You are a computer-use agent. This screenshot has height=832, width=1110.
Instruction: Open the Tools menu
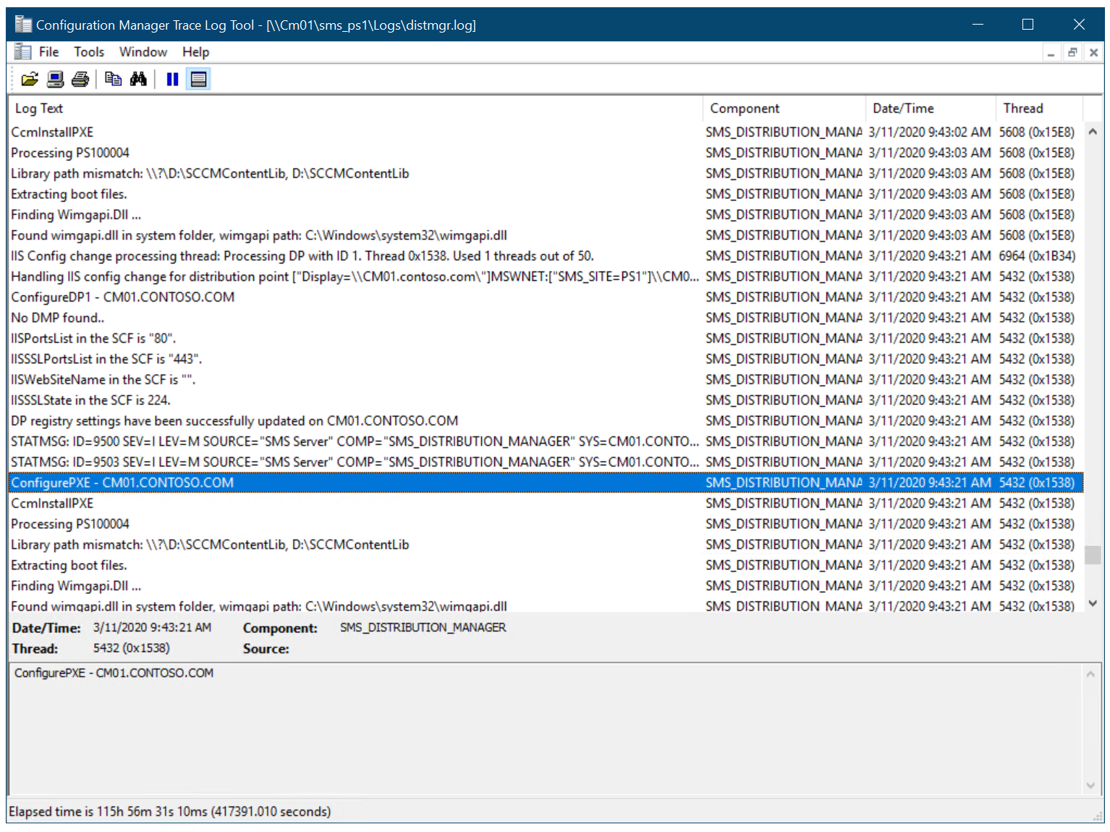click(89, 52)
